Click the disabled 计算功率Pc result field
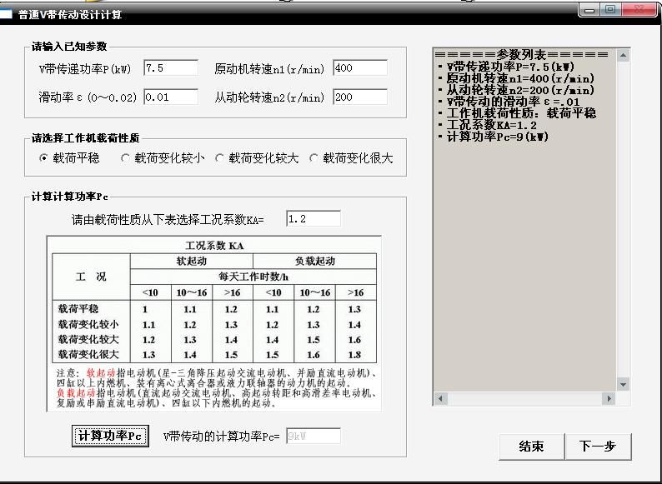The width and height of the screenshot is (662, 484). click(x=313, y=436)
